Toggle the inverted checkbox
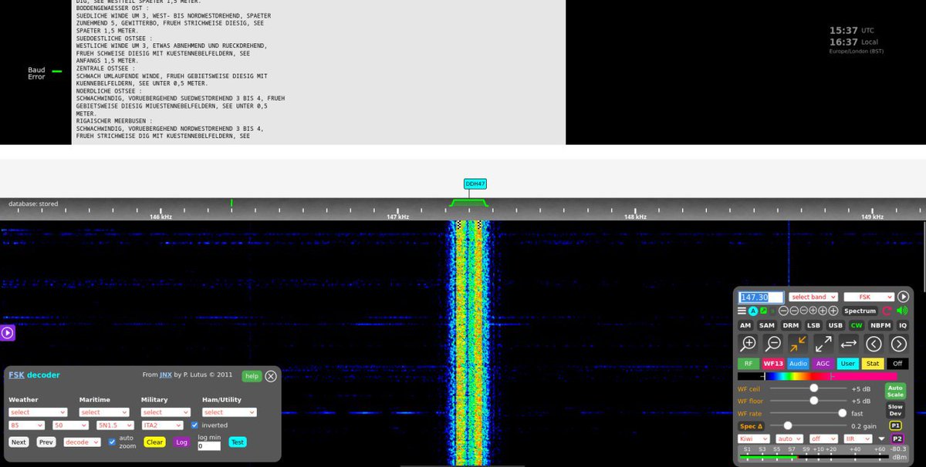Screen dimensions: 926x467 (194, 425)
